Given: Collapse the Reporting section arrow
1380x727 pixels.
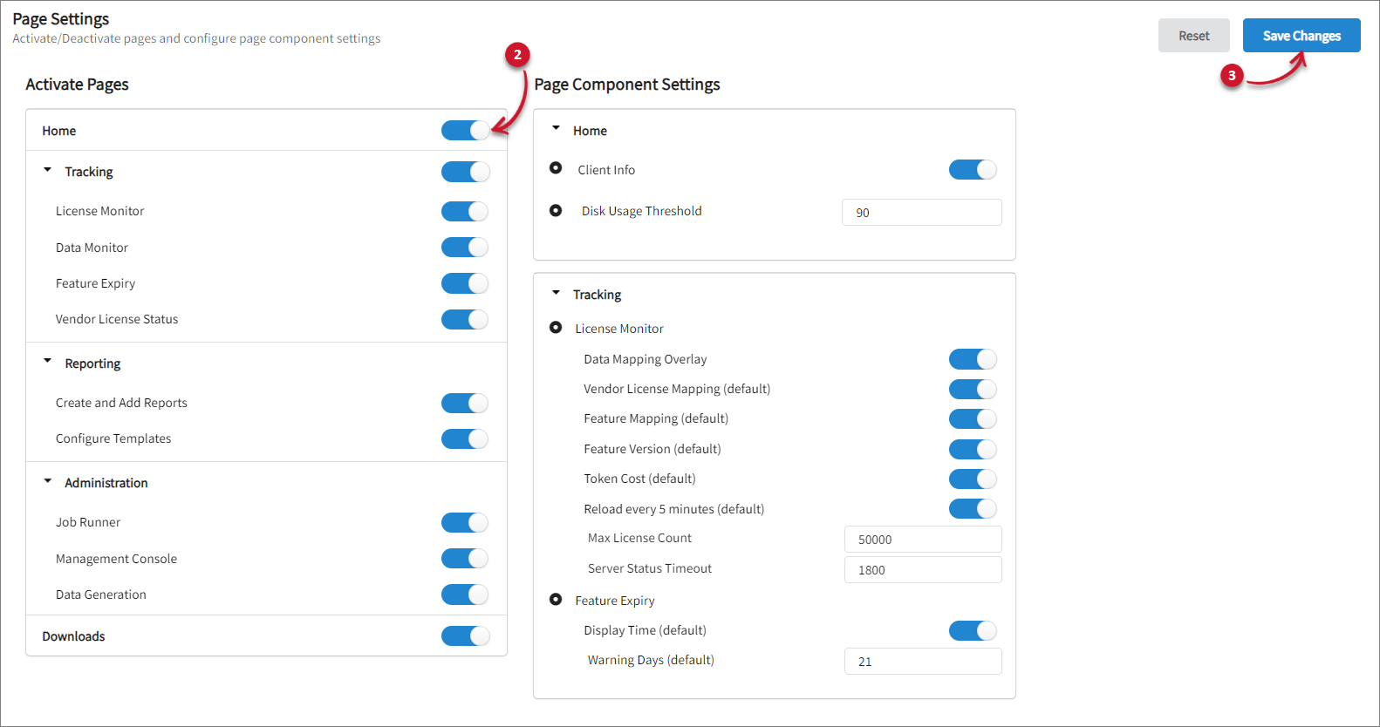Looking at the screenshot, I should [x=48, y=362].
